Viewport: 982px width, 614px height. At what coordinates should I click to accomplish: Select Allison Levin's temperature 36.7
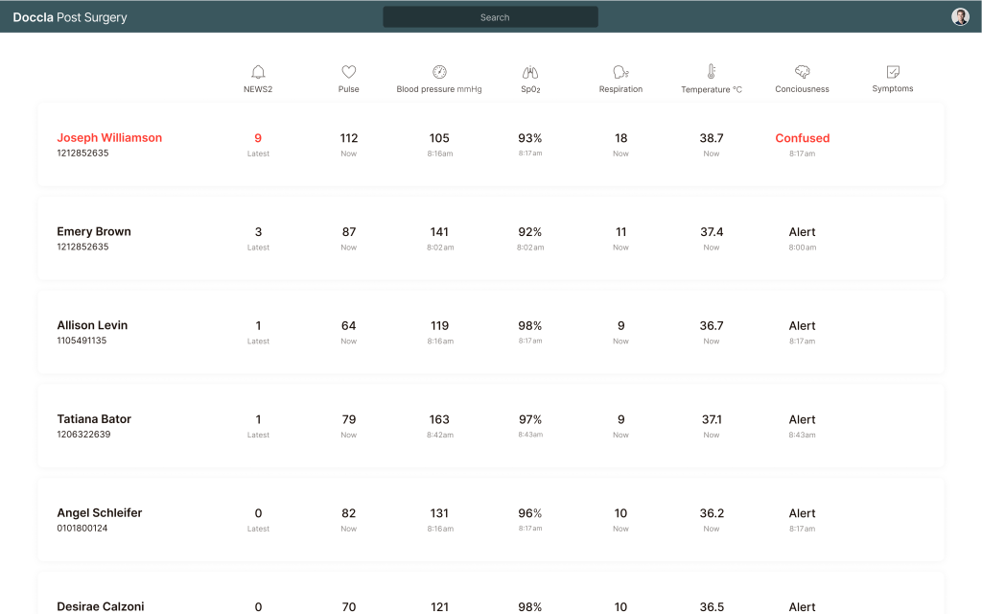(712, 326)
